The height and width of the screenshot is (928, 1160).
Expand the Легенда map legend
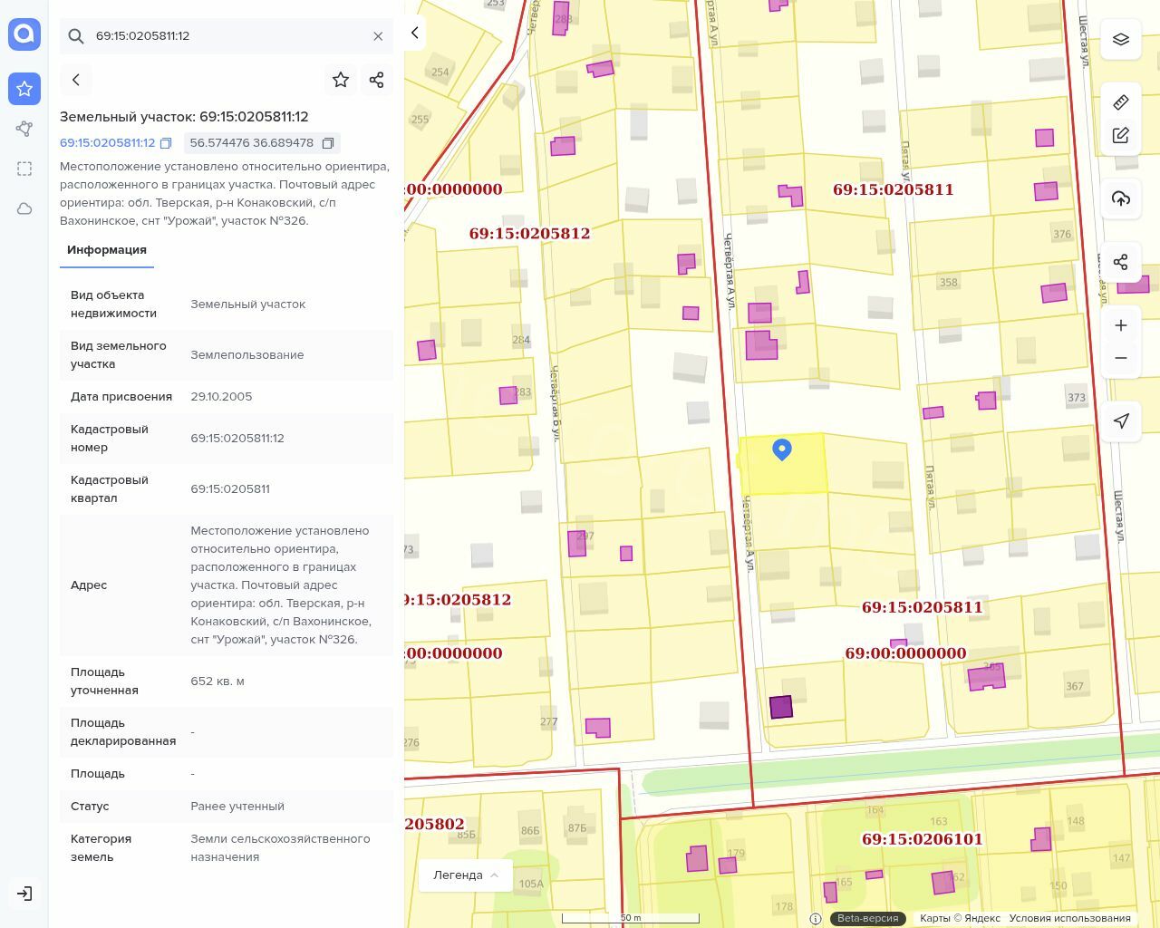tap(466, 875)
